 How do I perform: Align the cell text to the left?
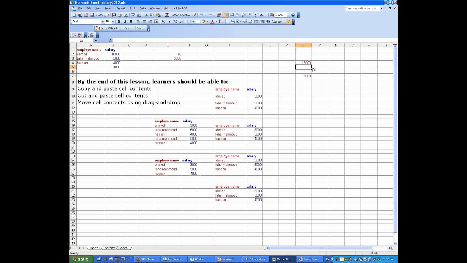(x=138, y=22)
